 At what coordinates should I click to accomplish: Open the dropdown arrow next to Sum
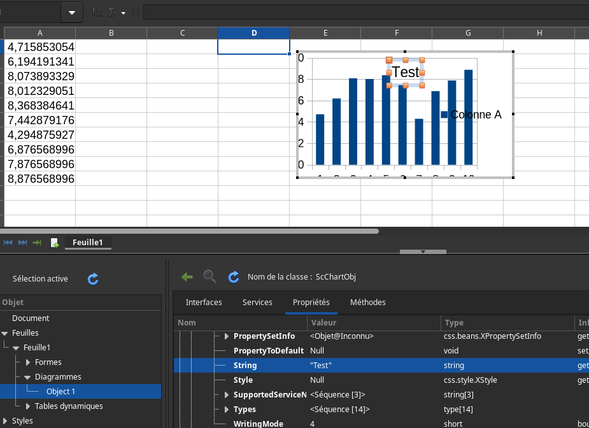point(124,12)
